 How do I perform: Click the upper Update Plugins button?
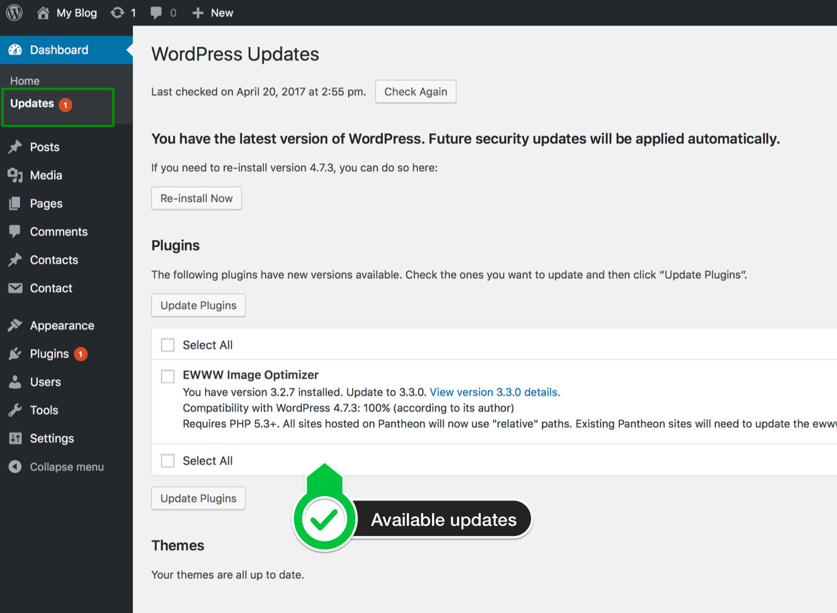198,305
